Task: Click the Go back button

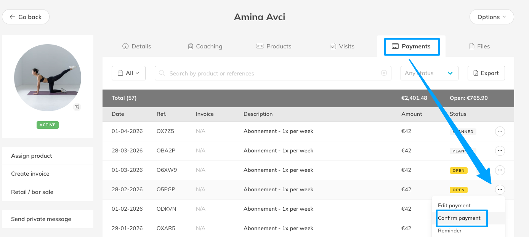Action: pos(26,17)
